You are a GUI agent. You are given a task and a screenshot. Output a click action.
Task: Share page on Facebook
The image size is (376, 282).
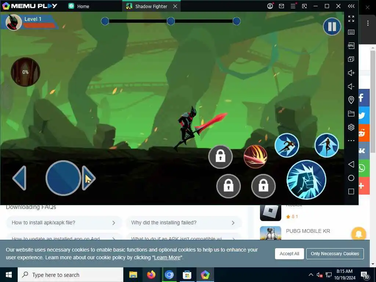(364, 98)
